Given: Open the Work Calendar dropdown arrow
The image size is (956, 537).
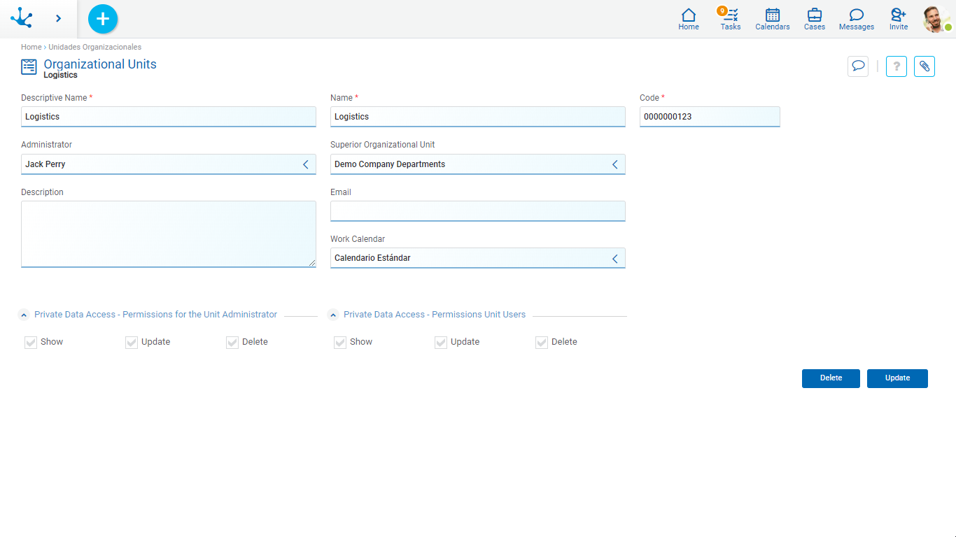Looking at the screenshot, I should pyautogui.click(x=614, y=259).
